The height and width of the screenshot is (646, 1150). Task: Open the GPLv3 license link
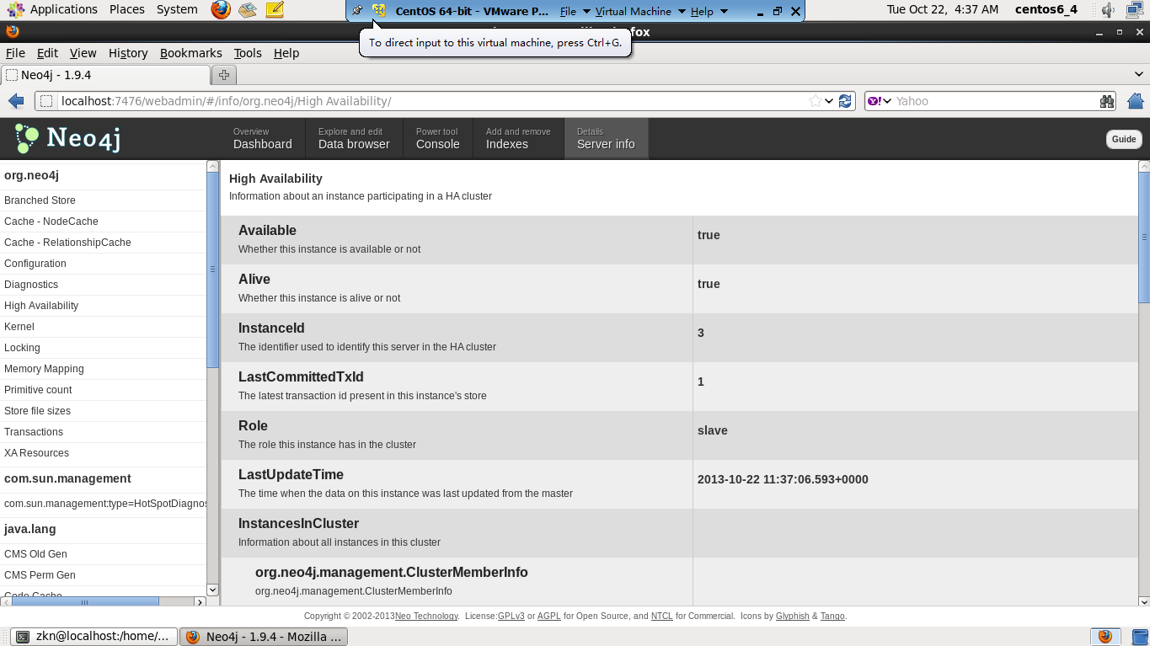[511, 616]
